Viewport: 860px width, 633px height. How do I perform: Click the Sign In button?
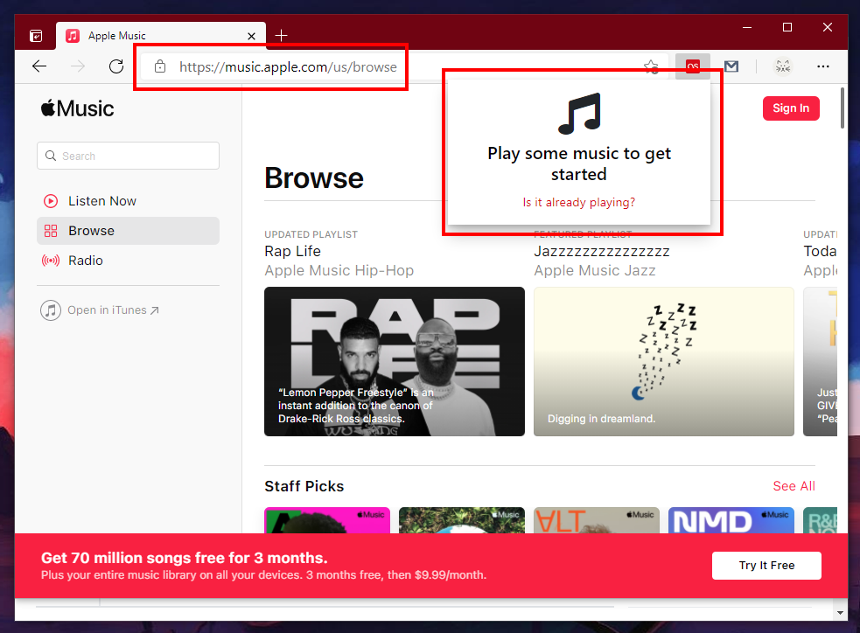[790, 108]
